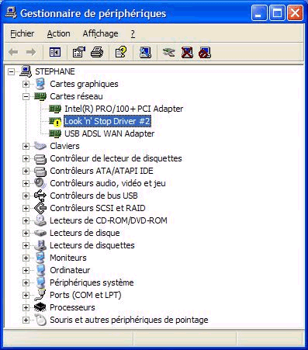Click the Back arrow toolbar icon

[x=13, y=53]
